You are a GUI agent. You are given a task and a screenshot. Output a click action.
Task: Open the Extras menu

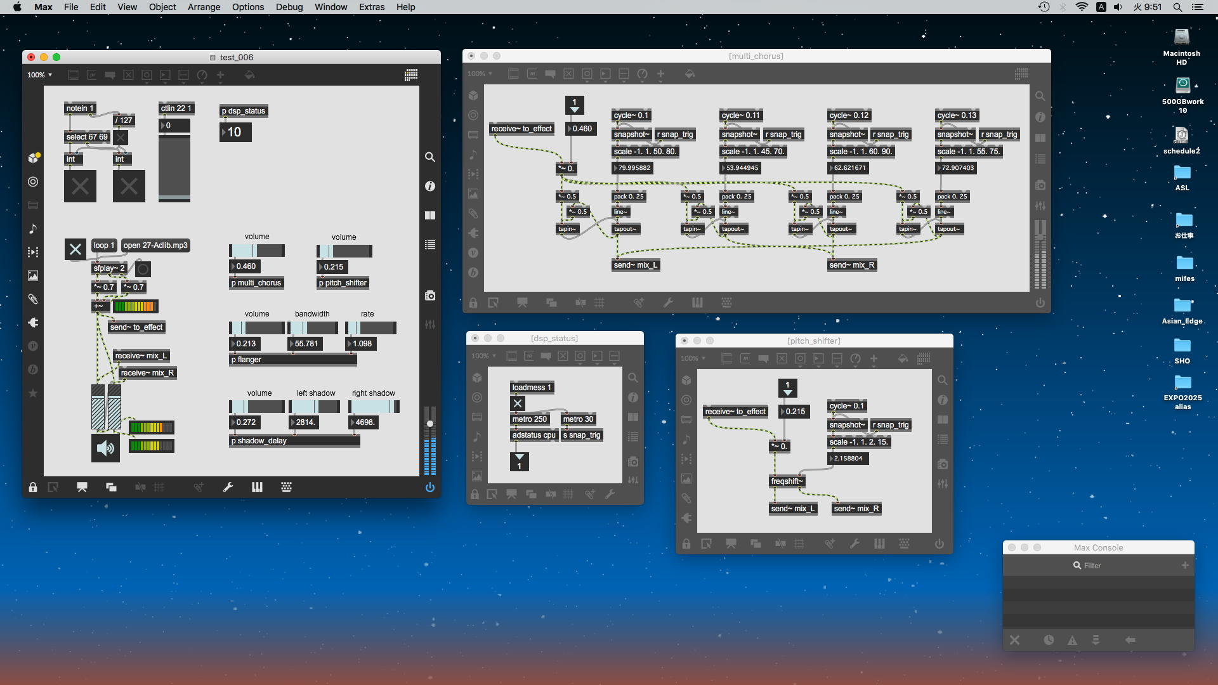click(371, 7)
